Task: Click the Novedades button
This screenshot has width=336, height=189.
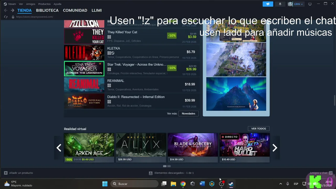Action: click(x=188, y=114)
